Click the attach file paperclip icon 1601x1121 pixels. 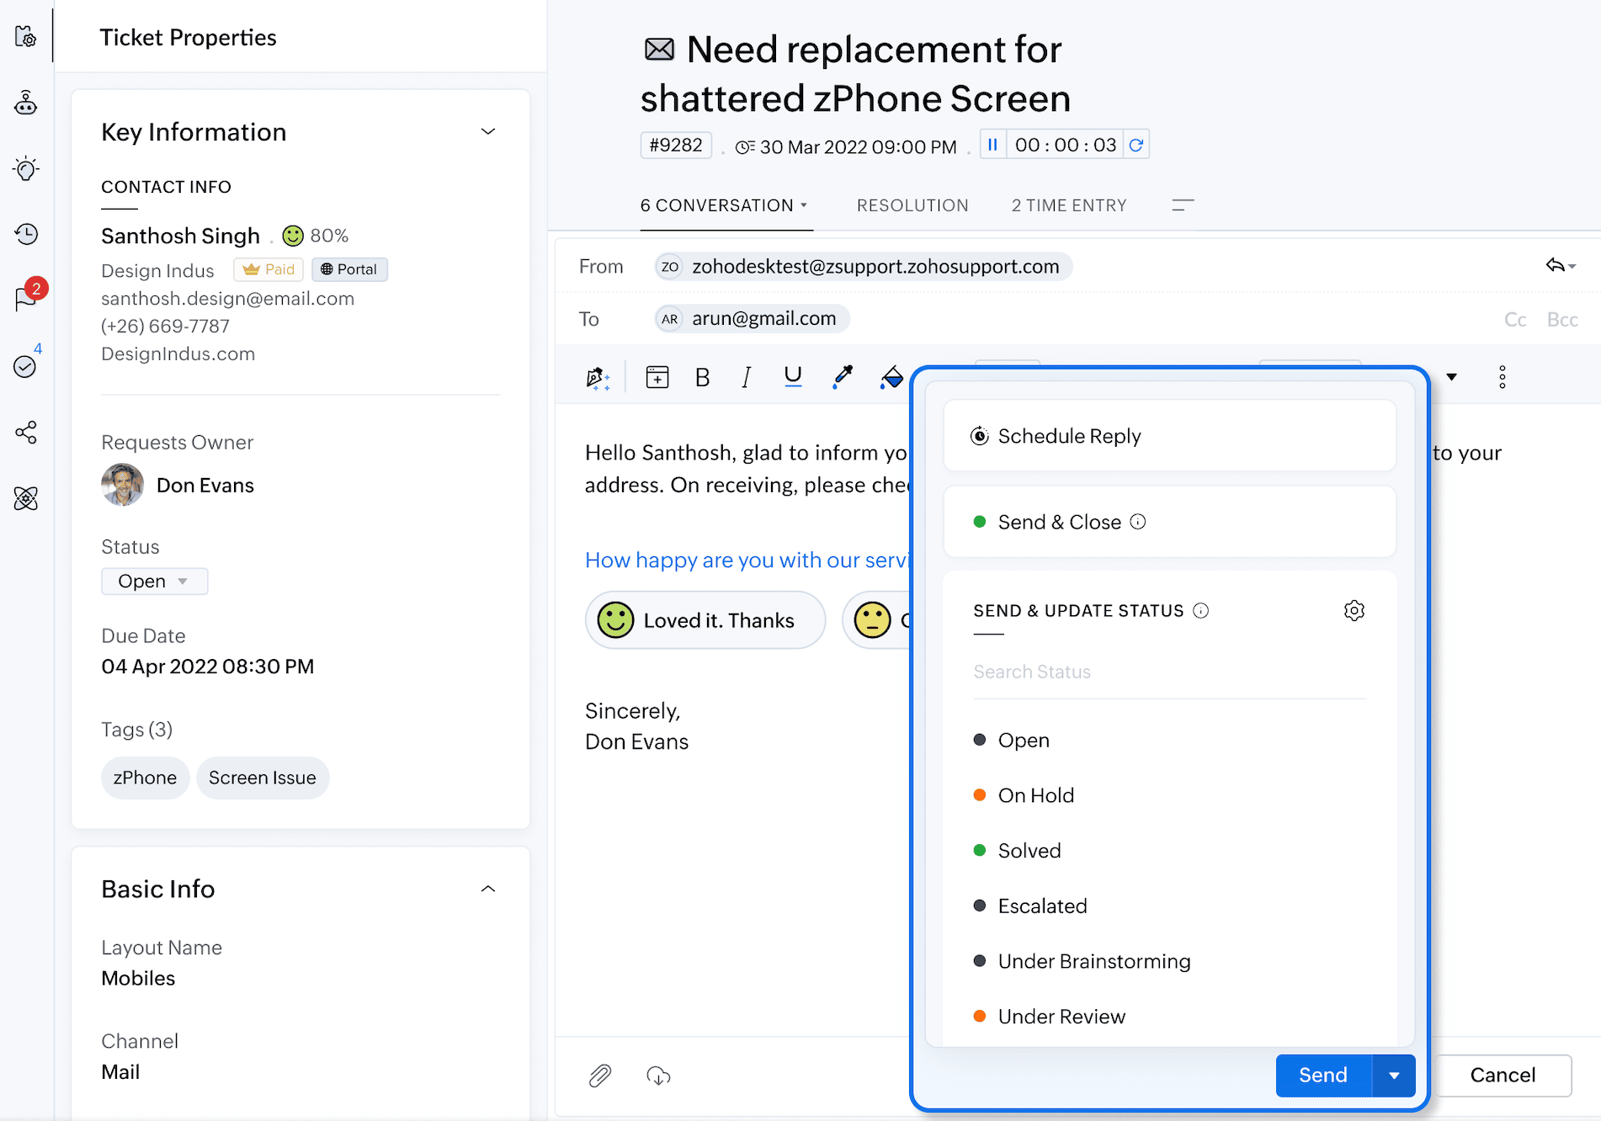pyautogui.click(x=600, y=1075)
